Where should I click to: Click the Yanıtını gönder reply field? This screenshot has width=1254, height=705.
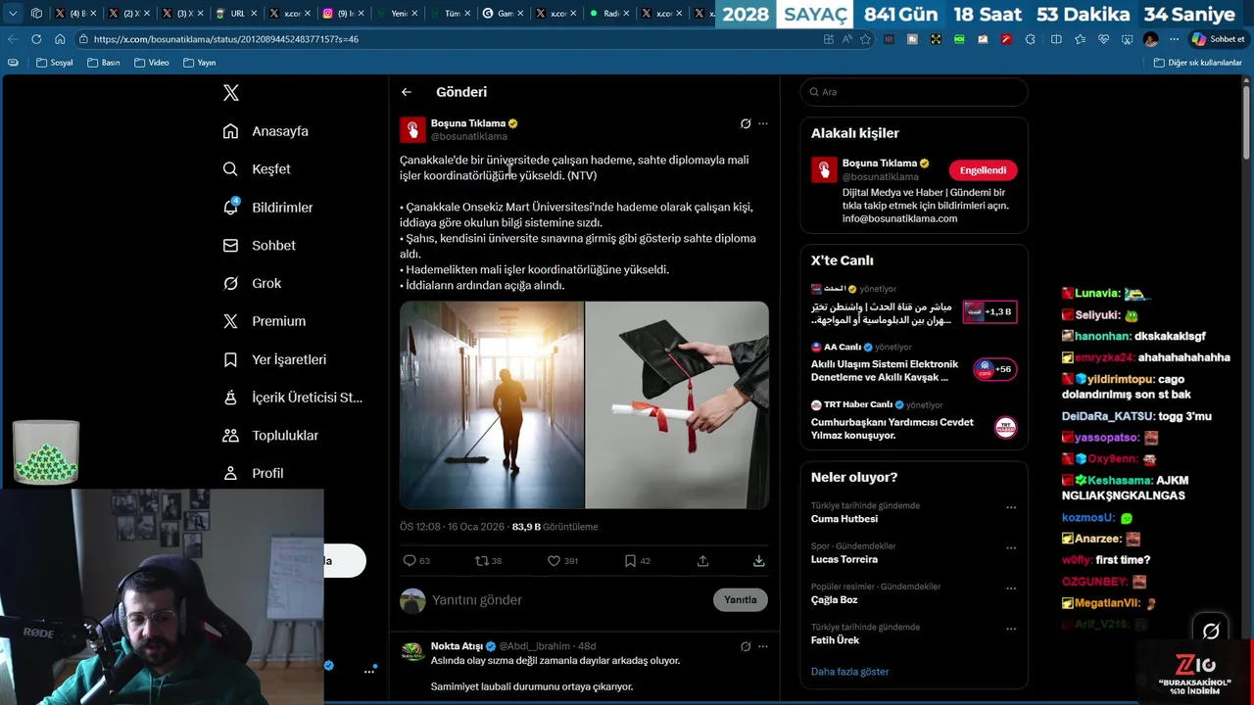tap(568, 600)
